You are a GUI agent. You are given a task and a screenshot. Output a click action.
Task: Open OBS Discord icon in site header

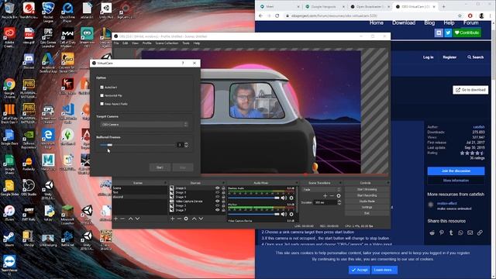[439, 33]
